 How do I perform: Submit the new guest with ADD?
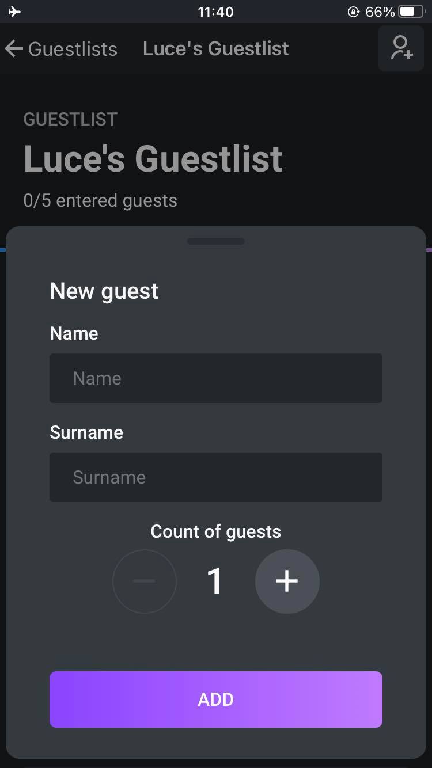coord(216,699)
